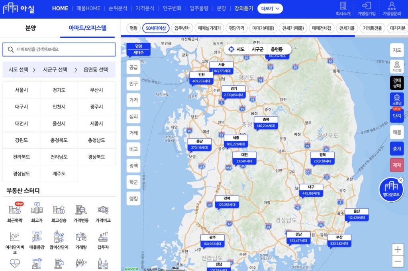Open the 시도 선택 step
Screen dimensions: 408x271
[x=18, y=70]
